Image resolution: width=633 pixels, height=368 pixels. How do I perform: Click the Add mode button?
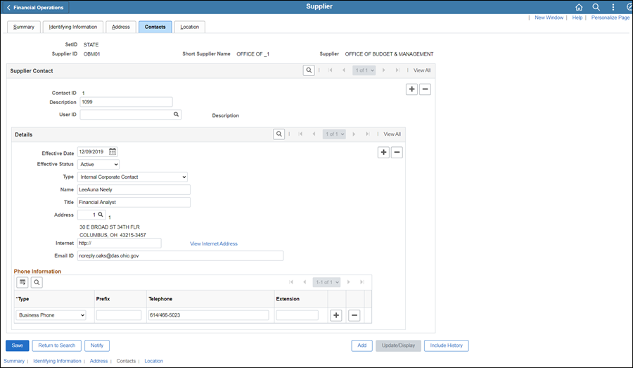click(362, 345)
